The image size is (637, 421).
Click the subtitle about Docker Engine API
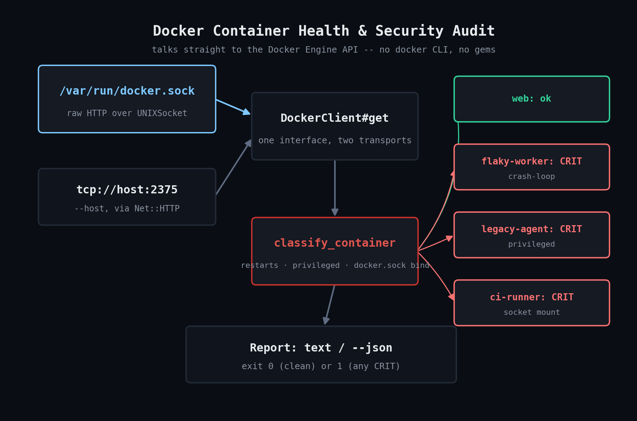tap(324, 50)
